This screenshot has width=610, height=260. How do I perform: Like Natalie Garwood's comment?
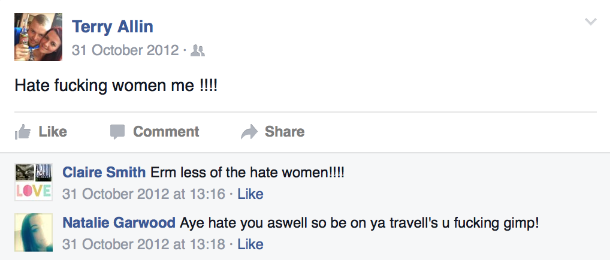pos(250,244)
